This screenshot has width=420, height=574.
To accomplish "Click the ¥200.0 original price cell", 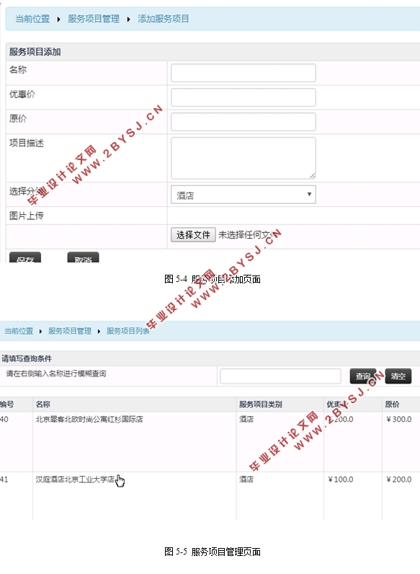I will click(x=399, y=480).
